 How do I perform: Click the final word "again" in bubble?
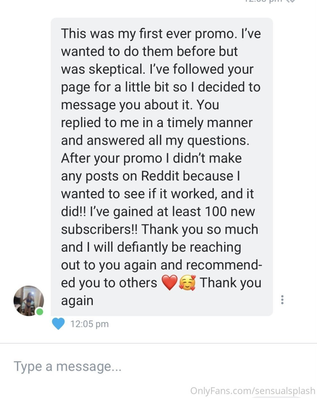click(x=77, y=301)
